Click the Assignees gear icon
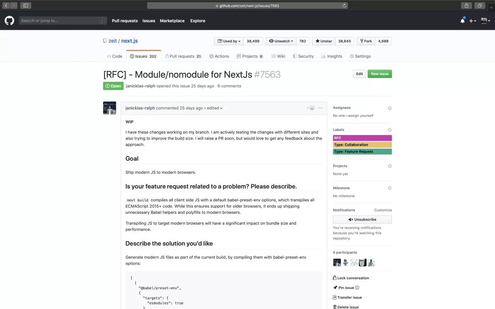 point(390,108)
